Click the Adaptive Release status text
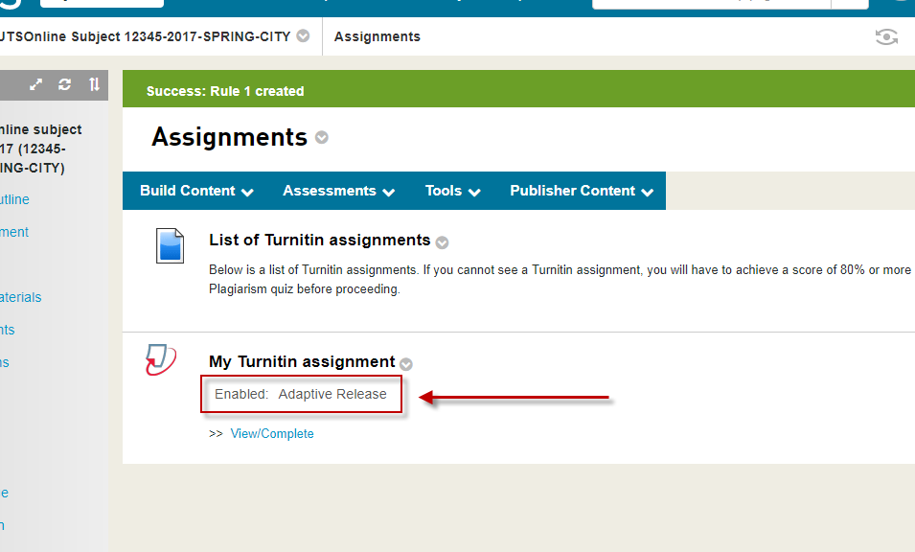Screen dimensions: 915x552 (x=332, y=394)
